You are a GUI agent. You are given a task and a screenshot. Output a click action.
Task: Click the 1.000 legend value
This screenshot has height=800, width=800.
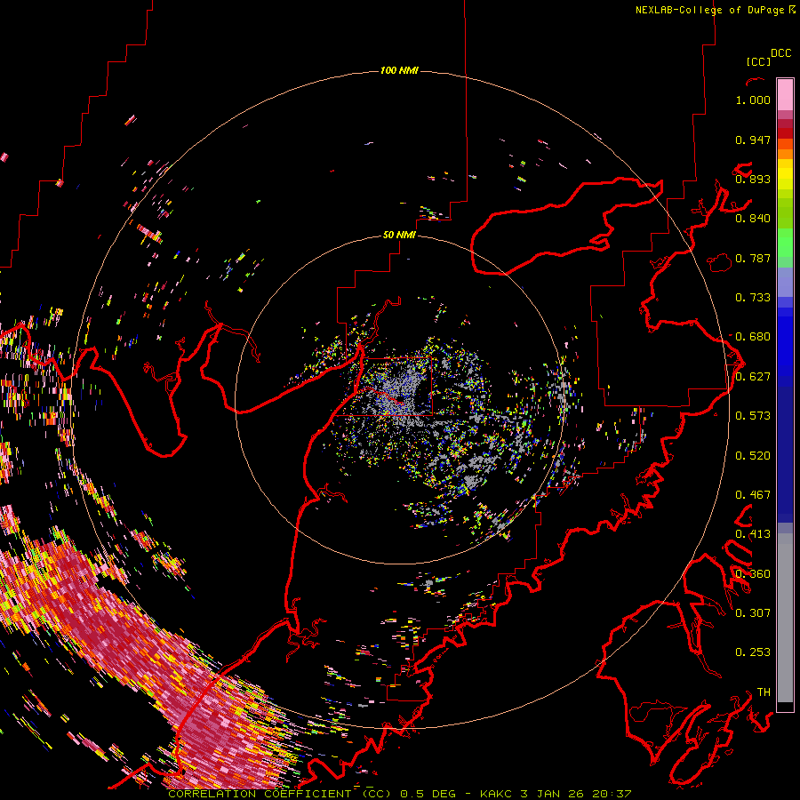753,100
